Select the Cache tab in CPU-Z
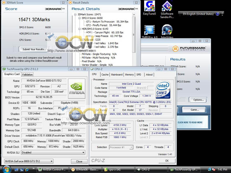The image size is (231, 173). [x=105, y=75]
